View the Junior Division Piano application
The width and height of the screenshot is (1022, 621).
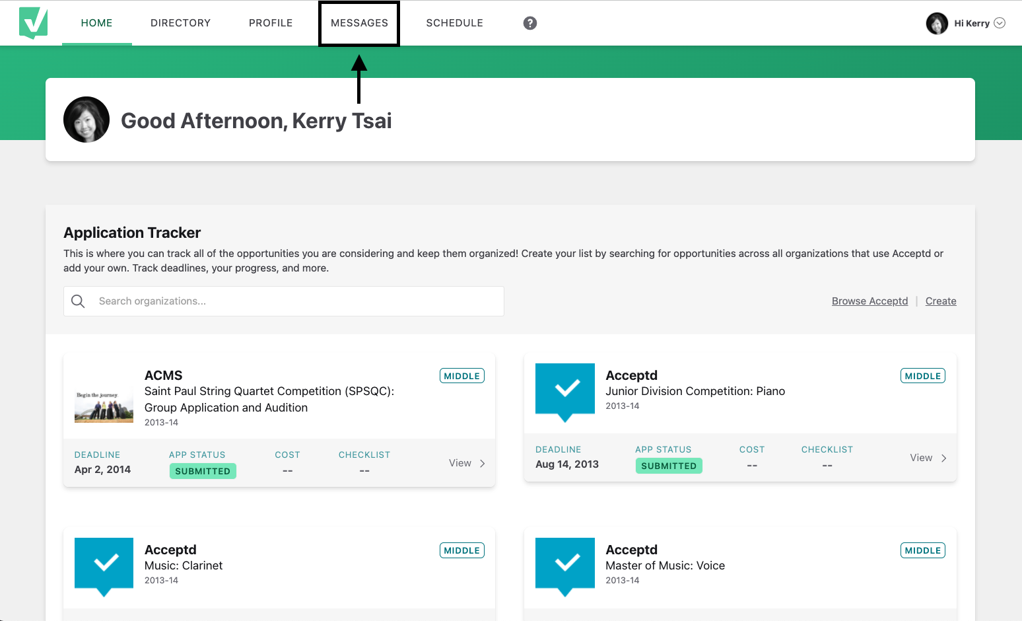(921, 458)
